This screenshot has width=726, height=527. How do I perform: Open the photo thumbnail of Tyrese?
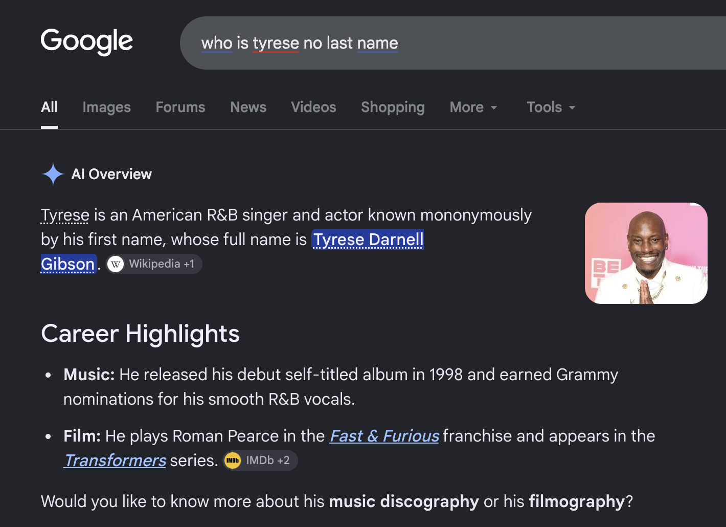point(646,253)
